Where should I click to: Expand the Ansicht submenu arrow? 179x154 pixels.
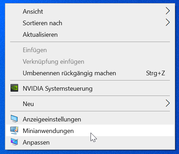coord(168,11)
